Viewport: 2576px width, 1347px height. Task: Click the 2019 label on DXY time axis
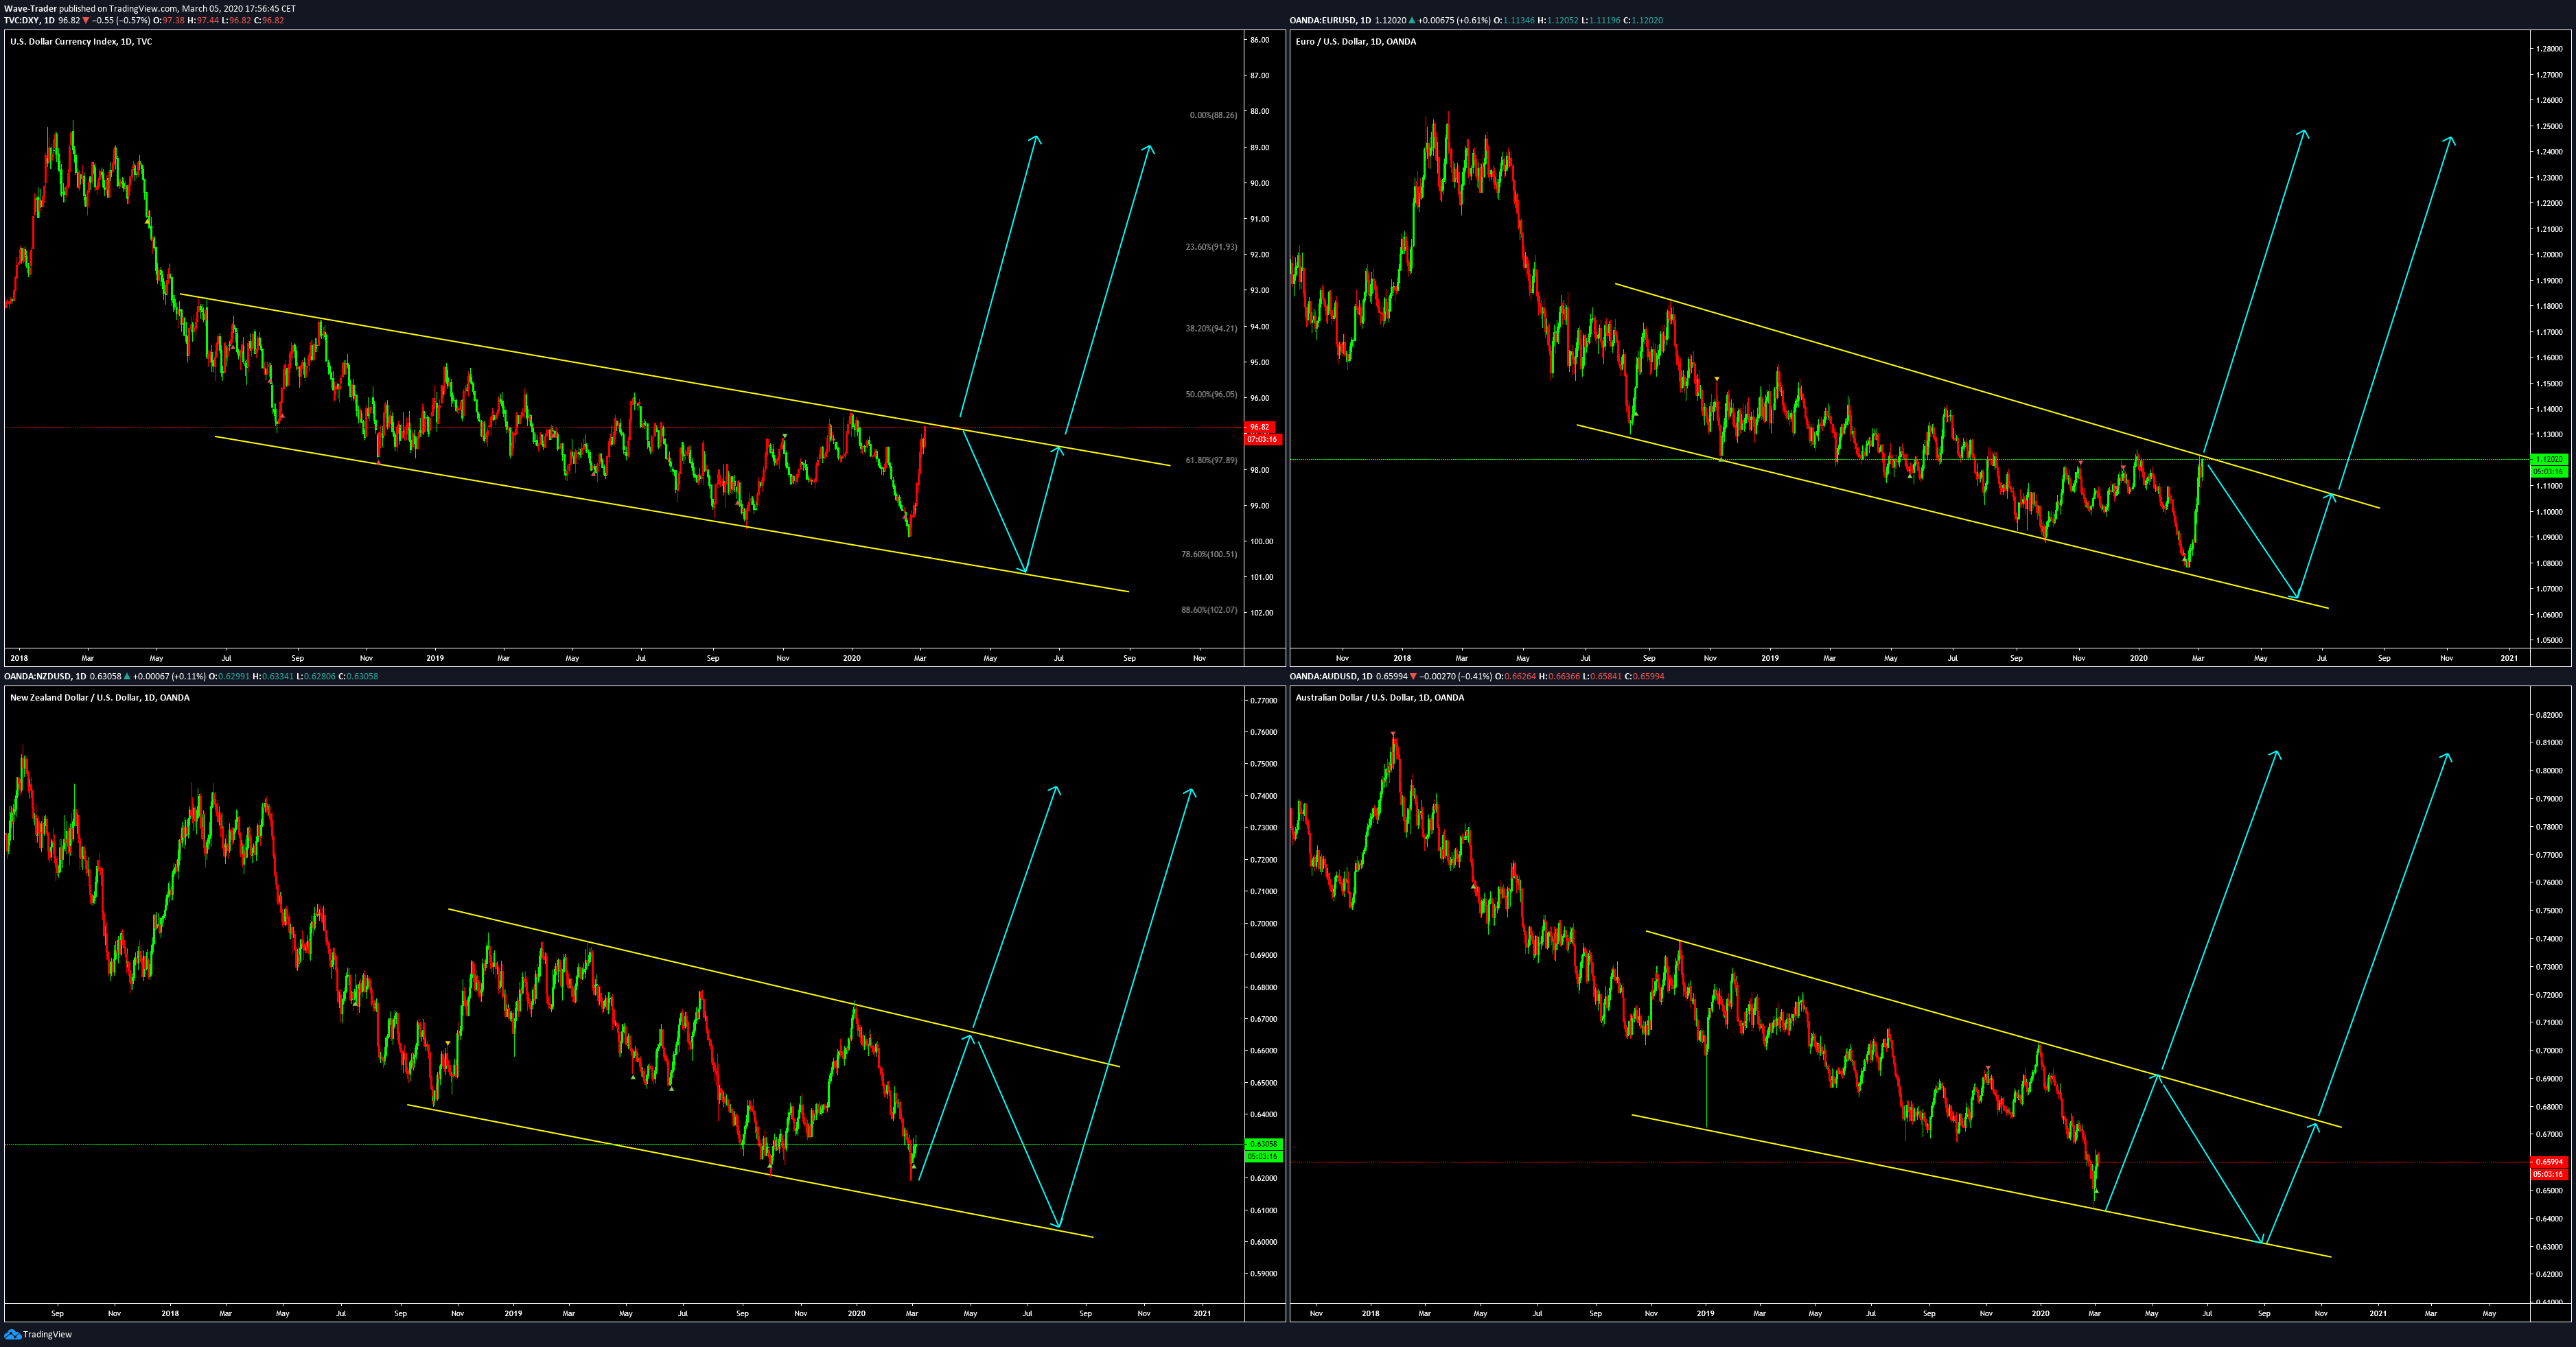point(434,658)
